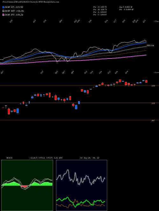Viewport: 159px width, 211px height.
Task: Click the 'Pre O: 120.75' value
Action: coord(100,7)
